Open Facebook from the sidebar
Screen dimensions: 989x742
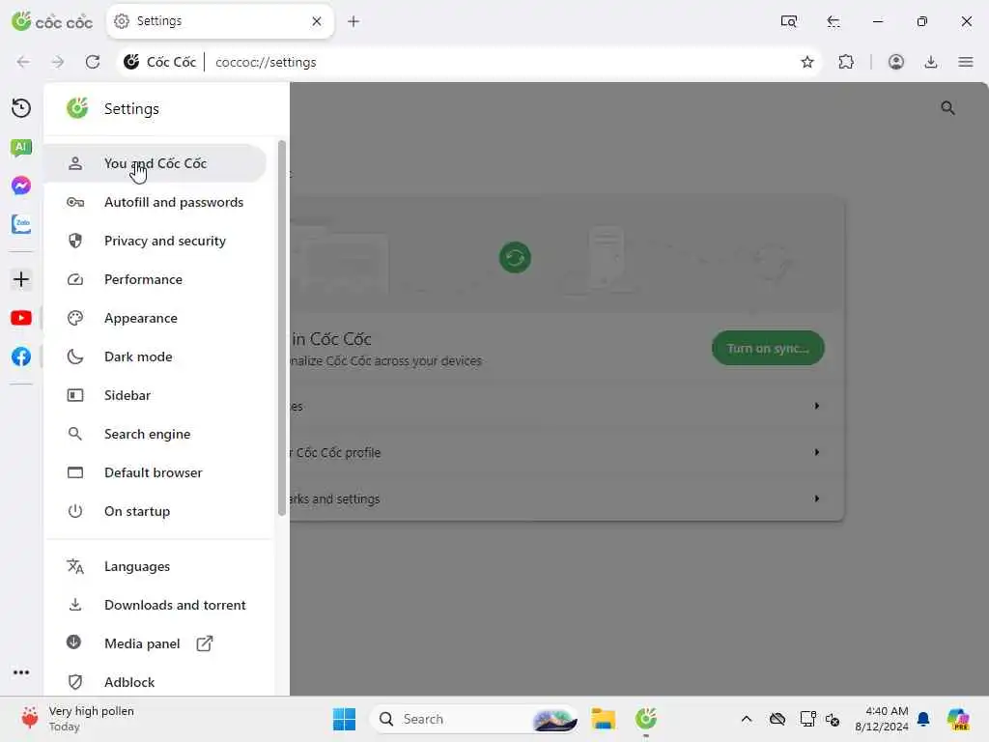pos(21,357)
